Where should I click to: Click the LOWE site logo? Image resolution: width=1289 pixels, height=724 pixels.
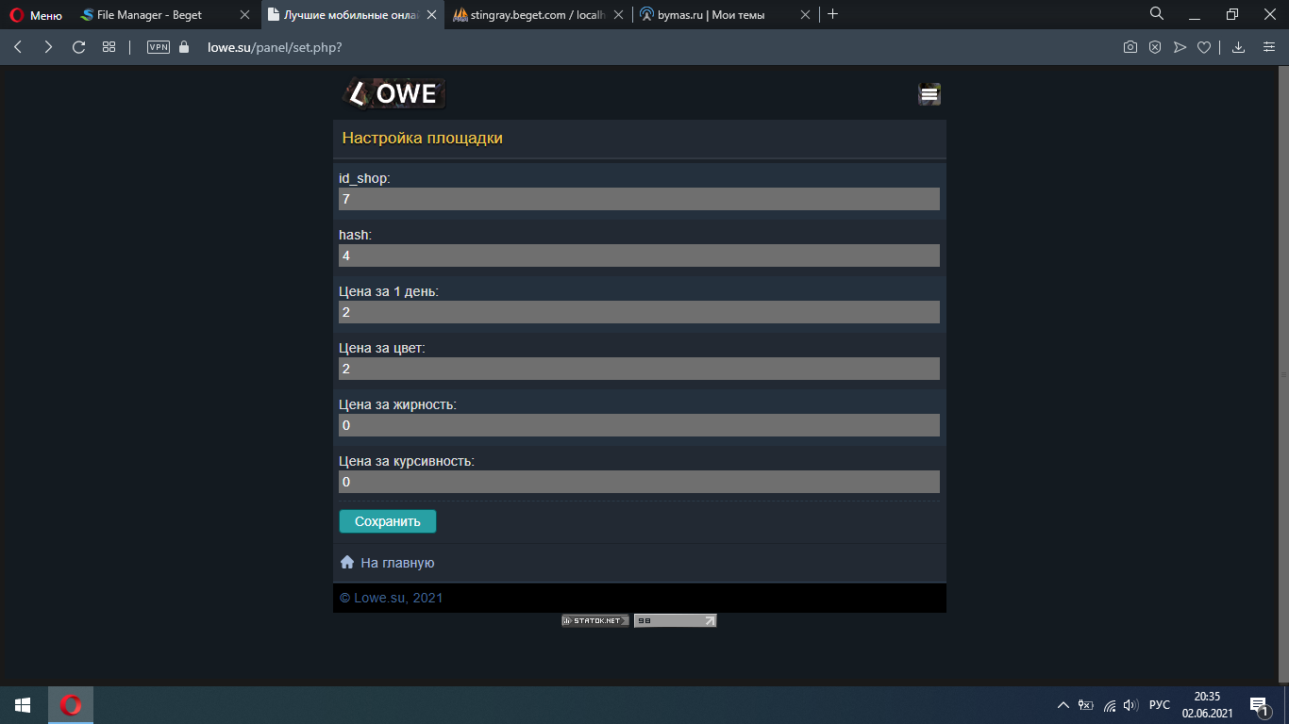click(x=394, y=93)
